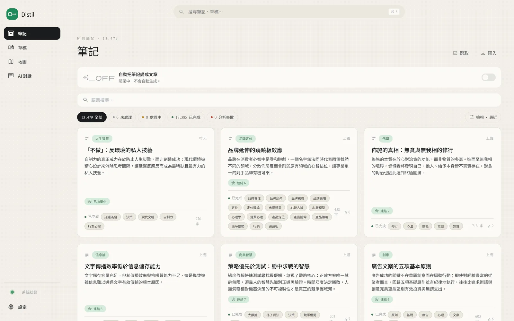Open note 文字傳播效率低於信息儲存能力
Image resolution: width=514 pixels, height=321 pixels.
[123, 266]
